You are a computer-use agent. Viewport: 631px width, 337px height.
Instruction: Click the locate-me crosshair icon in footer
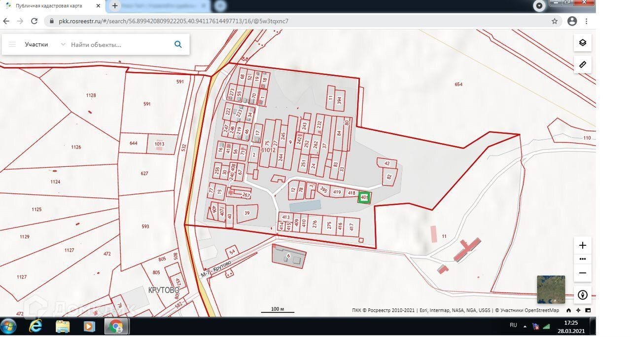pyautogui.click(x=578, y=310)
